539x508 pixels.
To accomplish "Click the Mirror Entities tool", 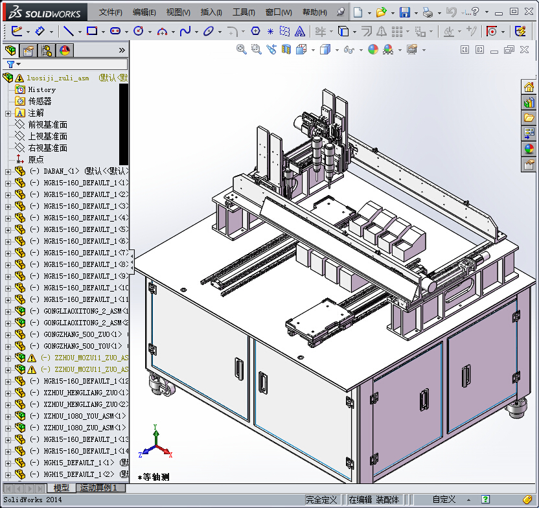I will tap(381, 31).
